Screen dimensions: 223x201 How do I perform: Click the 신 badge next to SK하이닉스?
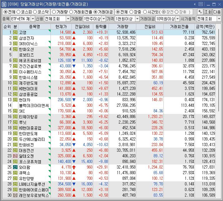click(15, 44)
